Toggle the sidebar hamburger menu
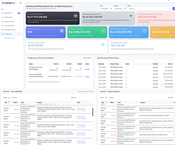 (21, 3)
